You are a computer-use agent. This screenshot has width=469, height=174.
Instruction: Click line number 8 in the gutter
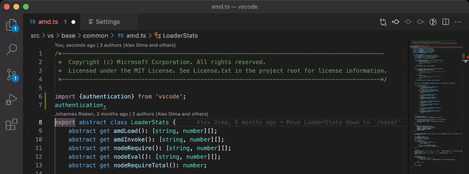40,122
